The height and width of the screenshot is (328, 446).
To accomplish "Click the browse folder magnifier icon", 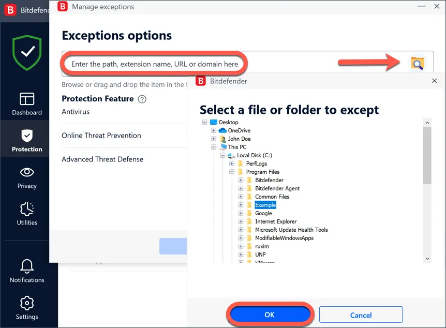I will point(417,63).
